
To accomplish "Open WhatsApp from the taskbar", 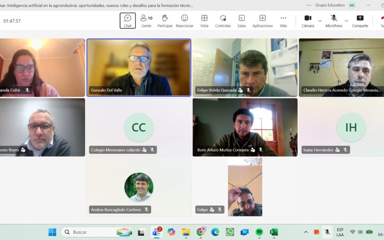I will click(x=230, y=232).
